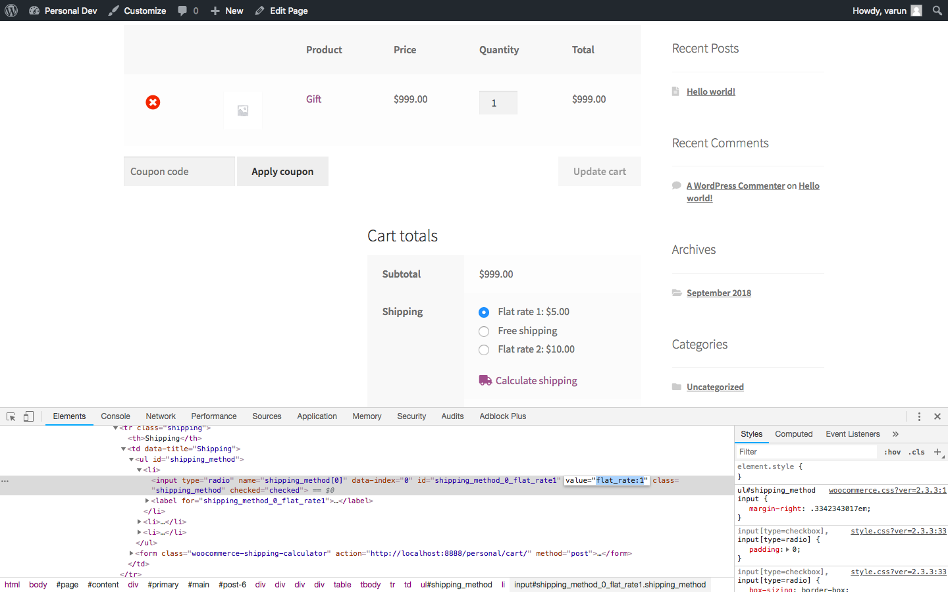Image resolution: width=948 pixels, height=592 pixels.
Task: Toggle the :hov element state button
Action: click(x=893, y=452)
